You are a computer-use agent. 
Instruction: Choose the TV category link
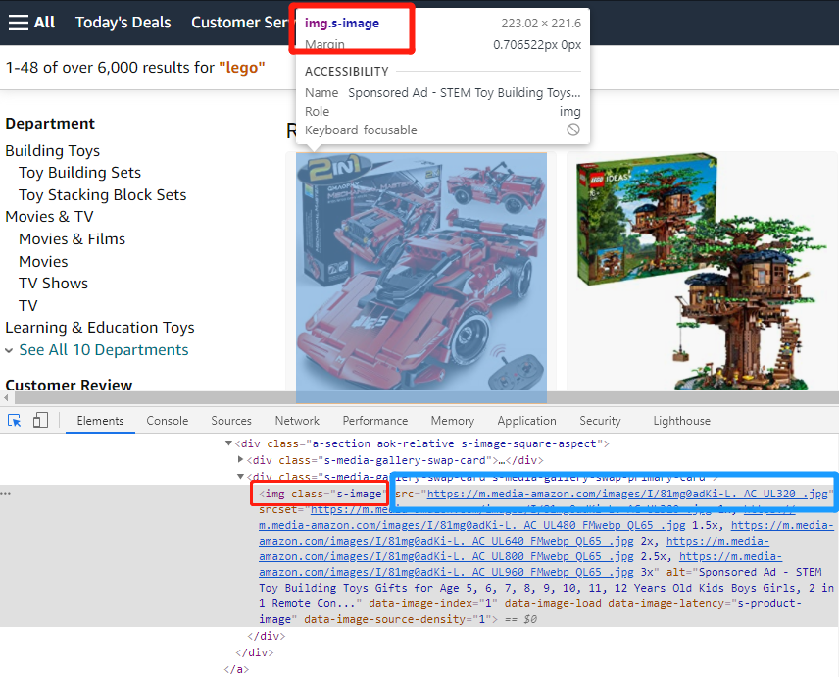point(28,306)
